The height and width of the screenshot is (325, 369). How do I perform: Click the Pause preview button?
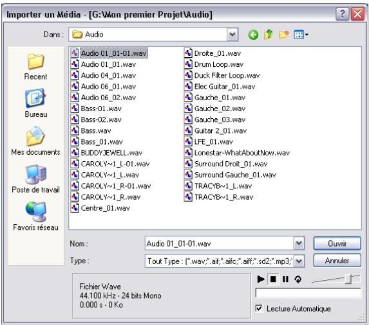[285, 279]
